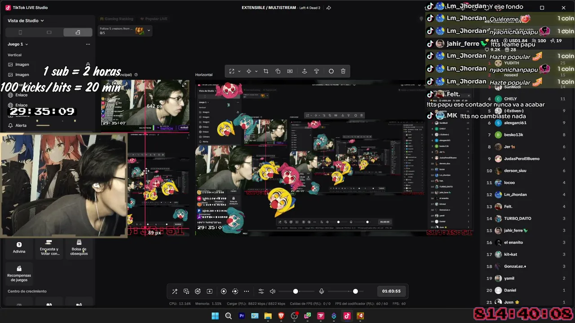Mute the microphone
The image size is (575, 323).
[x=322, y=291]
